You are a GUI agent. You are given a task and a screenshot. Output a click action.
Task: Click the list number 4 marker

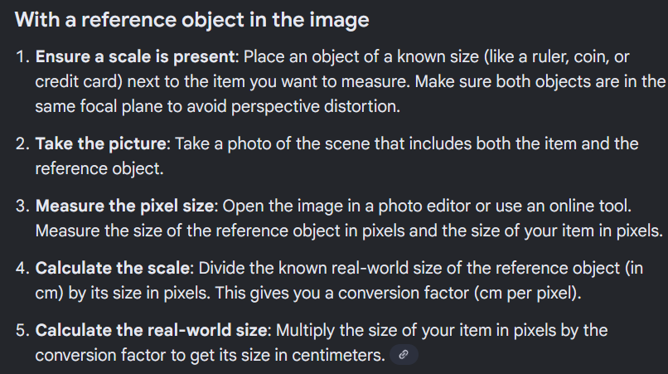[x=21, y=268]
